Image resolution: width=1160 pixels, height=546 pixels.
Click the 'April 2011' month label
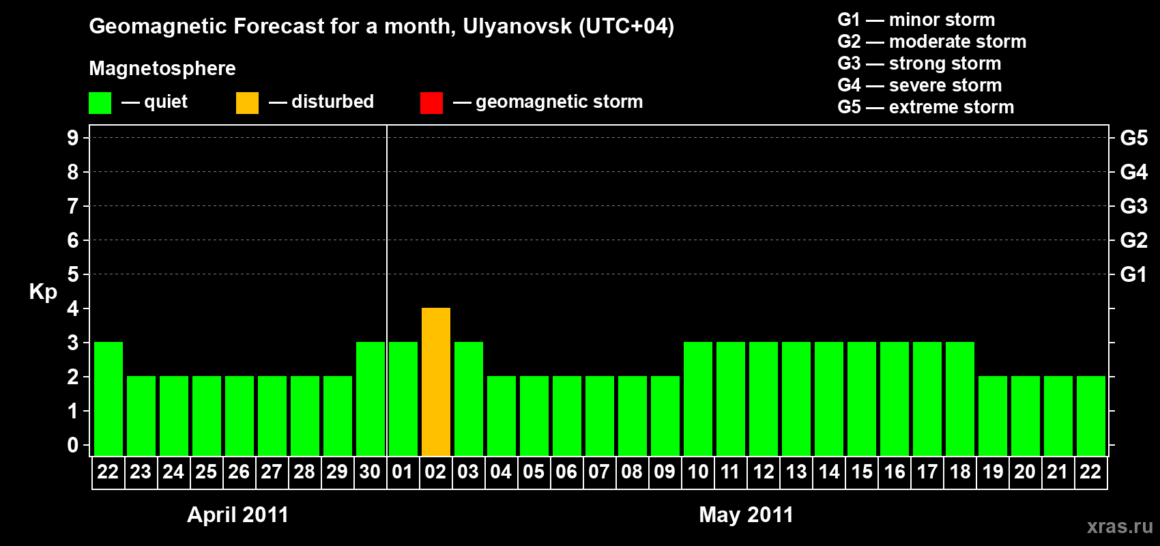point(238,515)
